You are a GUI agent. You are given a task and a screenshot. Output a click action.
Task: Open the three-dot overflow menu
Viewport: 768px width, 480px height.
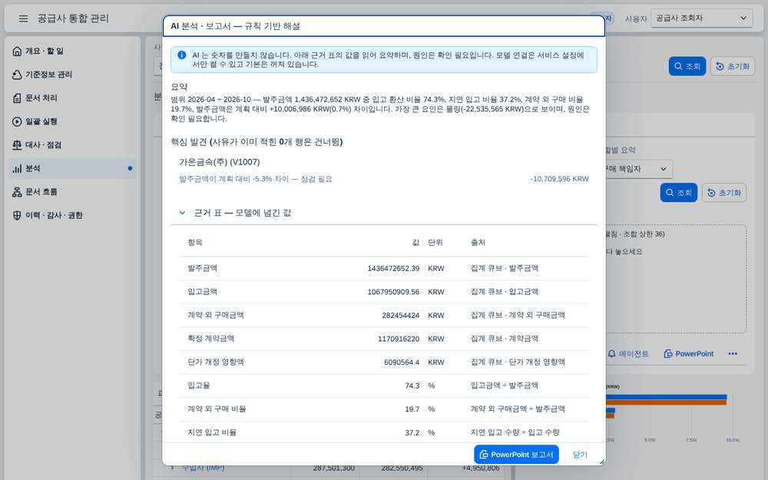point(733,353)
